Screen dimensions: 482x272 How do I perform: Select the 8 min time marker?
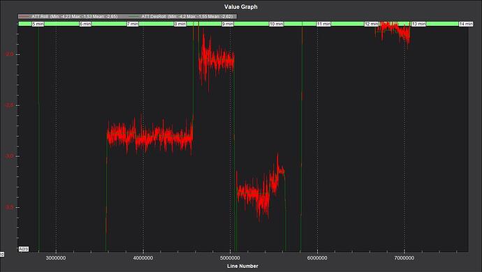click(x=180, y=24)
